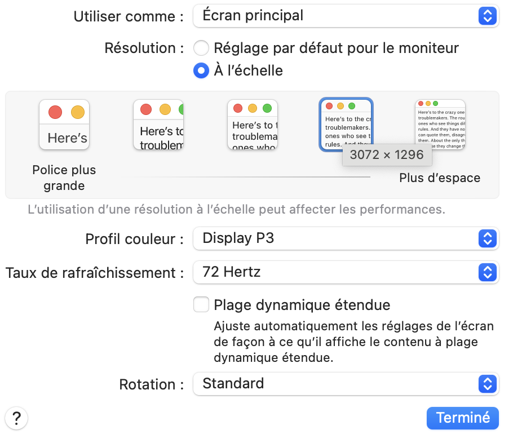513x443 pixels.
Task: Click the refresh rate popup arrows
Action: [x=486, y=273]
